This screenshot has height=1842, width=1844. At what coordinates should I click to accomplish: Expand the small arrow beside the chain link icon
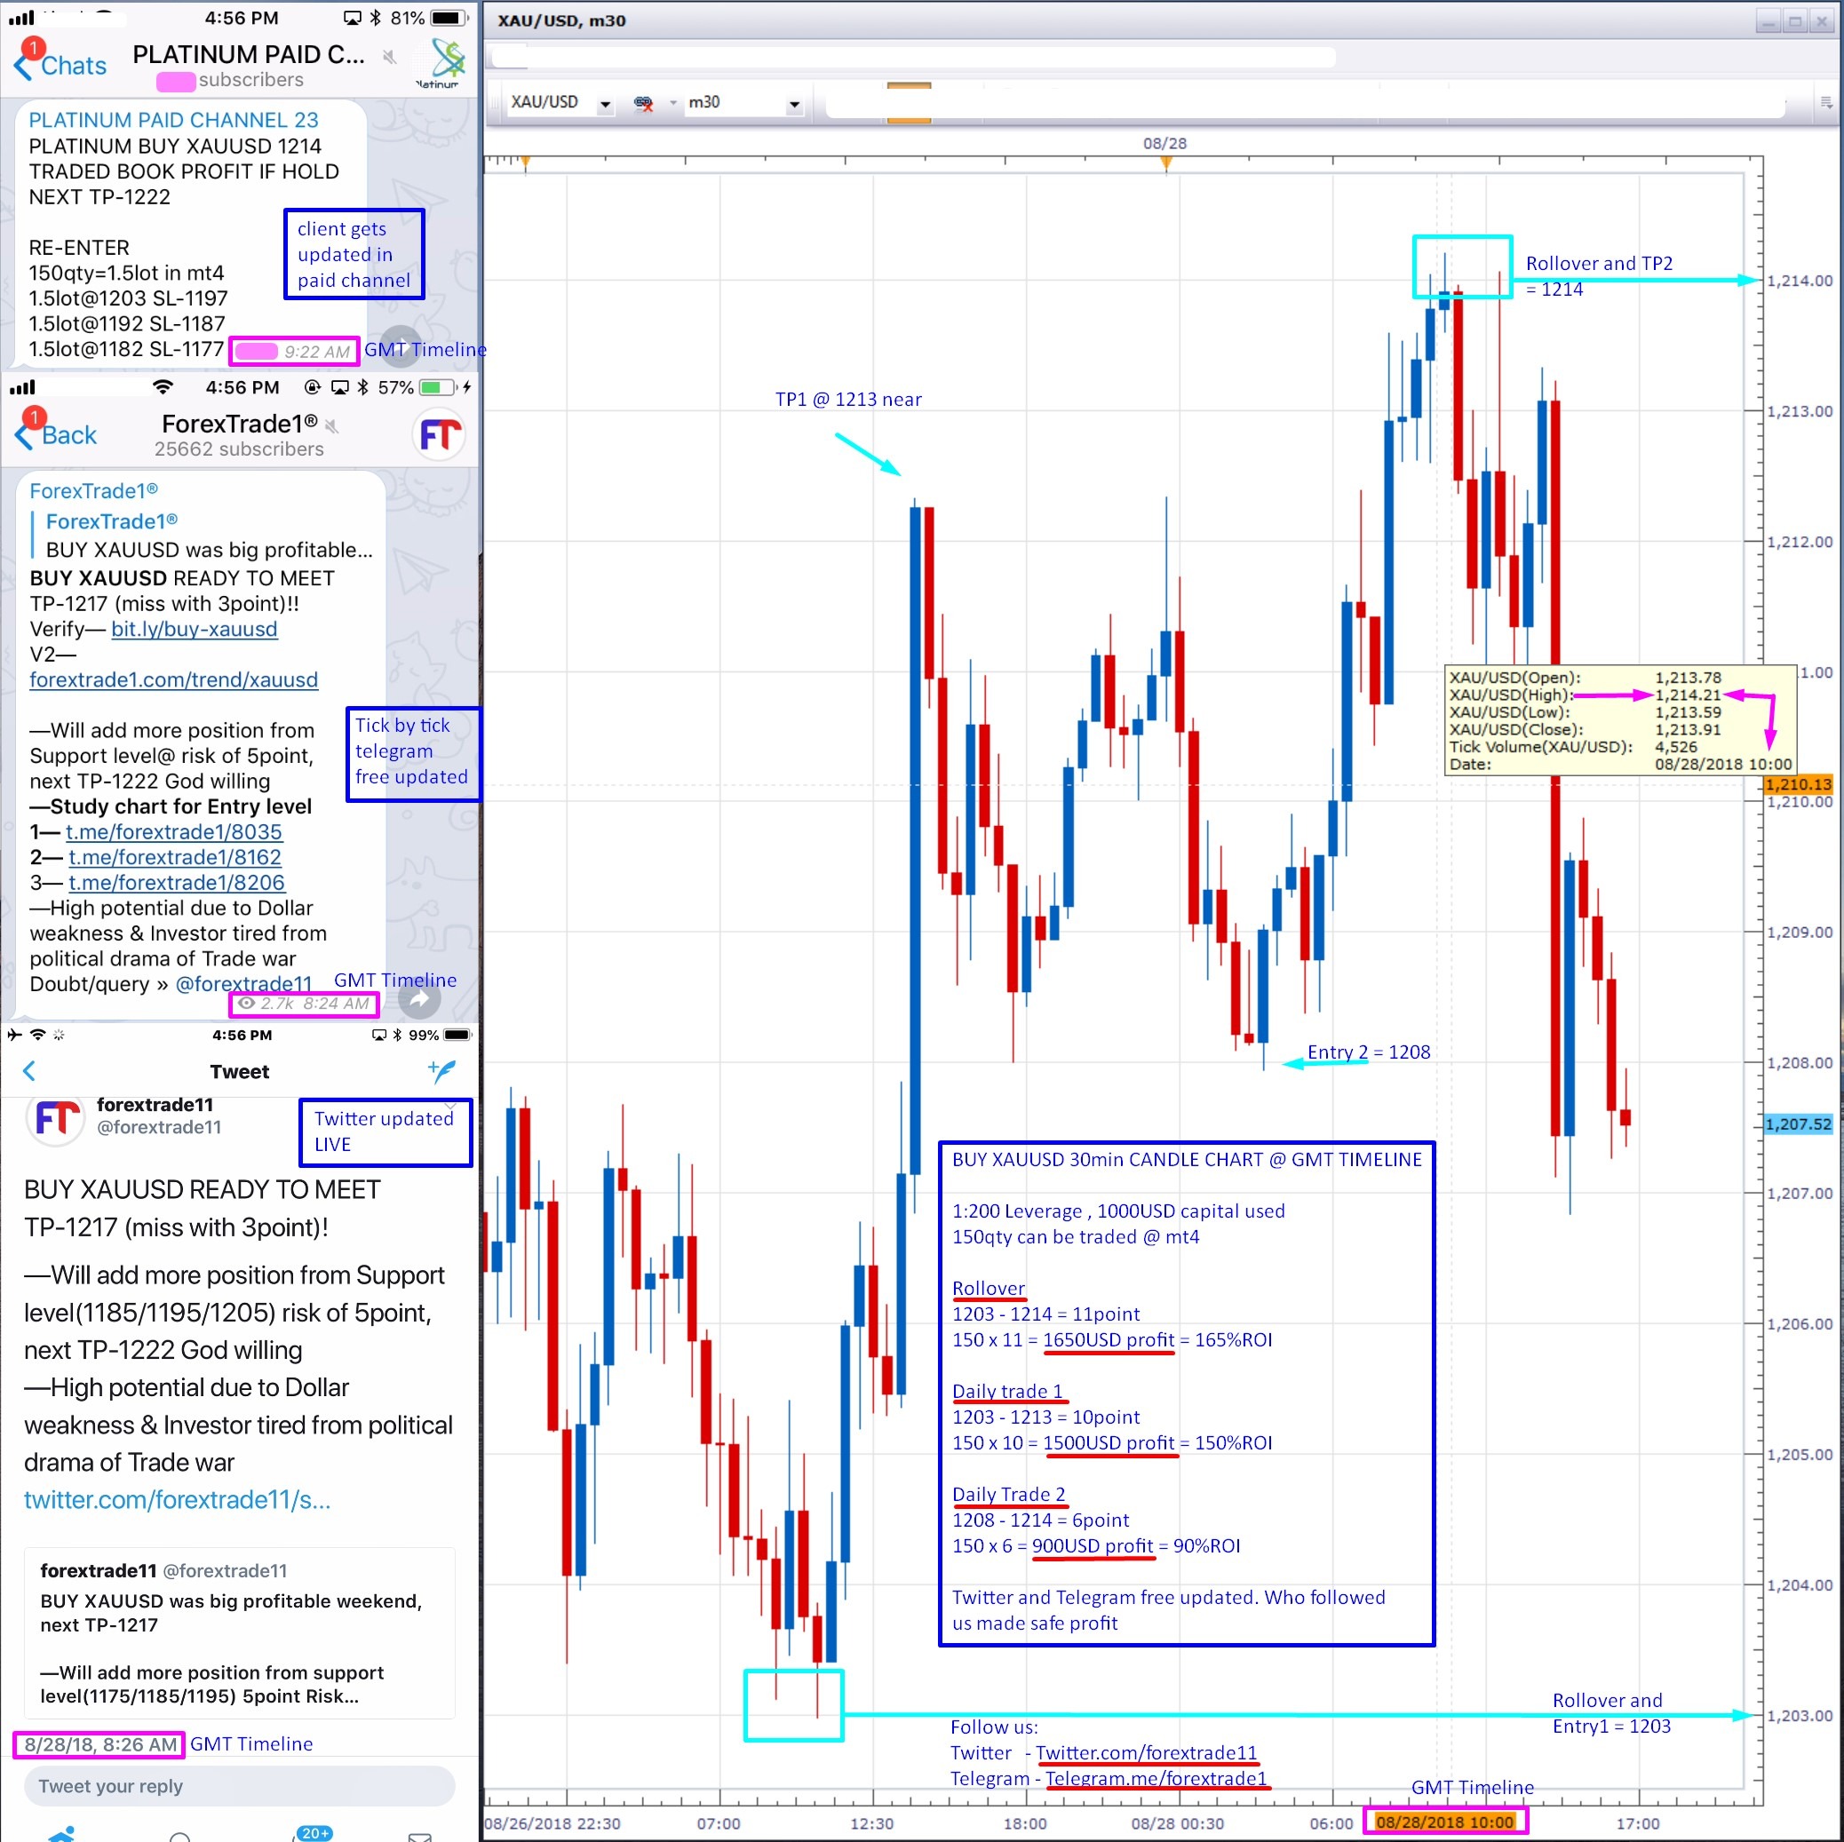673,103
